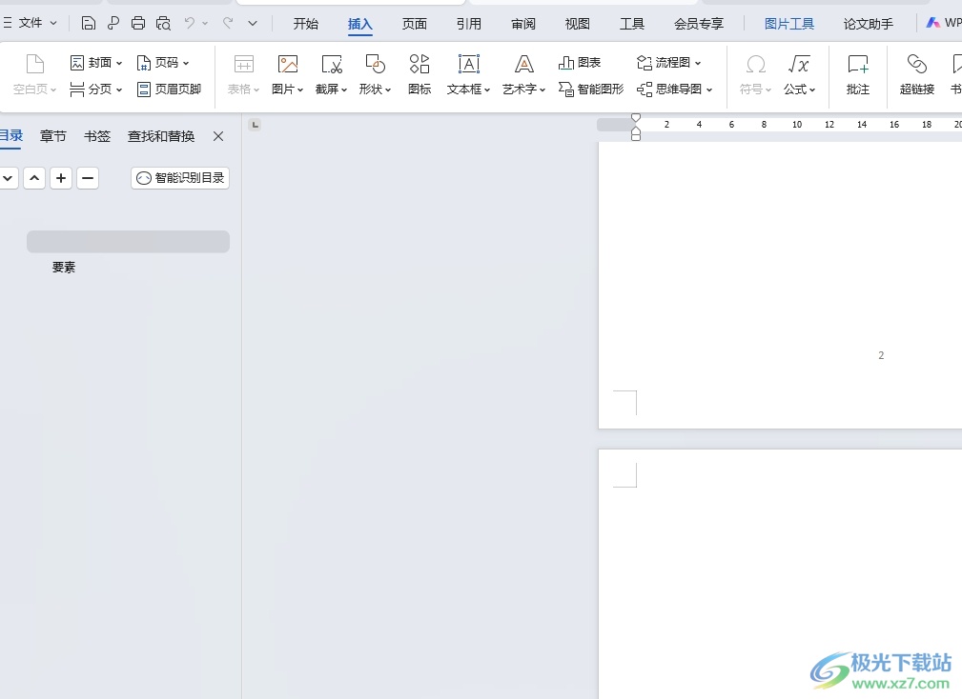Viewport: 962px width, 699px height.
Task: Open the Page number (页码) dropdown
Action: pyautogui.click(x=163, y=63)
